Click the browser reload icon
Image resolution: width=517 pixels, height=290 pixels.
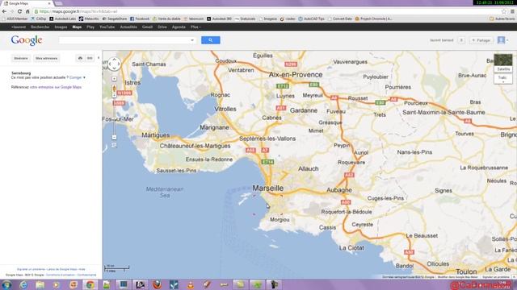pos(19,11)
